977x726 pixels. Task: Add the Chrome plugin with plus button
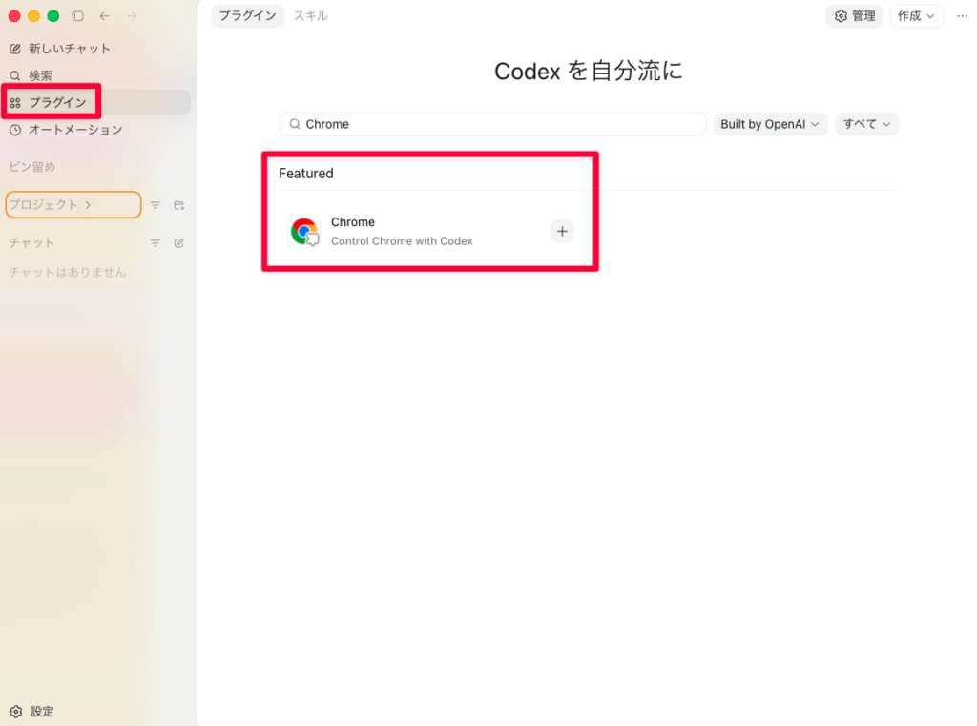coord(562,231)
